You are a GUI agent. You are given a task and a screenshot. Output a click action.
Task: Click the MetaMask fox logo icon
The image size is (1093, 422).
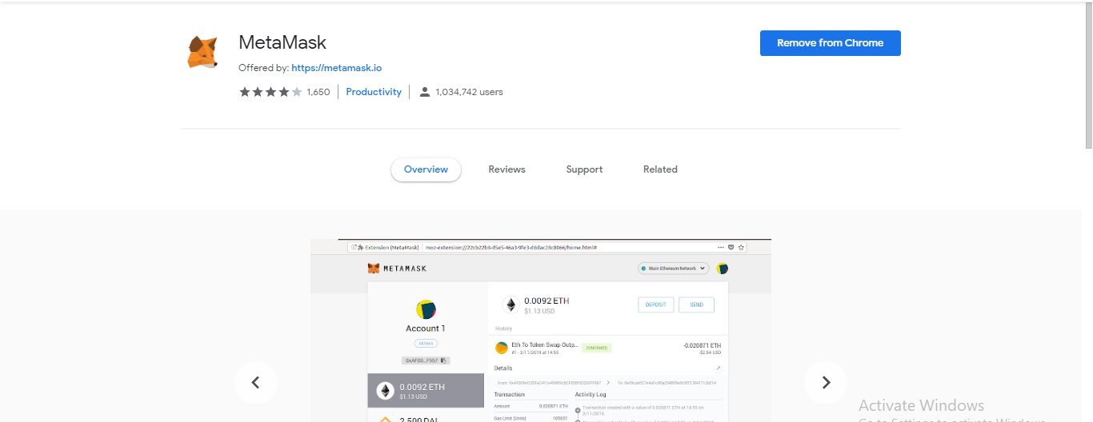pyautogui.click(x=202, y=52)
